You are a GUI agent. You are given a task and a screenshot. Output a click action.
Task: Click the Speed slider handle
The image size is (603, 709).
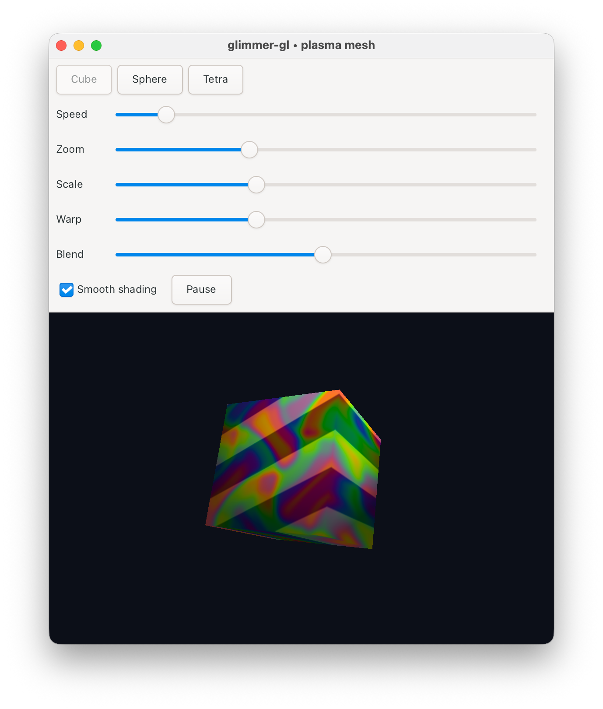click(x=166, y=115)
